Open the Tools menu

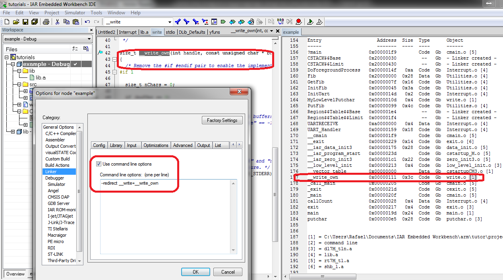[x=96, y=13]
